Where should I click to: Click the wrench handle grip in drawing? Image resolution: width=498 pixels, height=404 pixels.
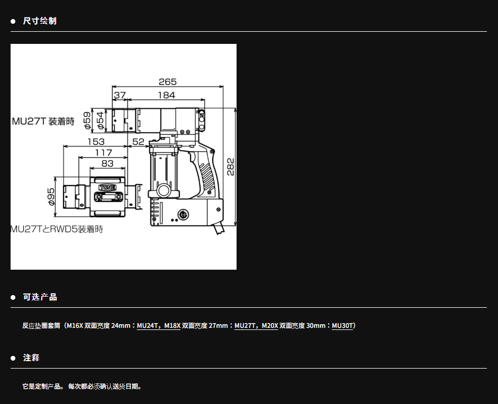tap(207, 175)
